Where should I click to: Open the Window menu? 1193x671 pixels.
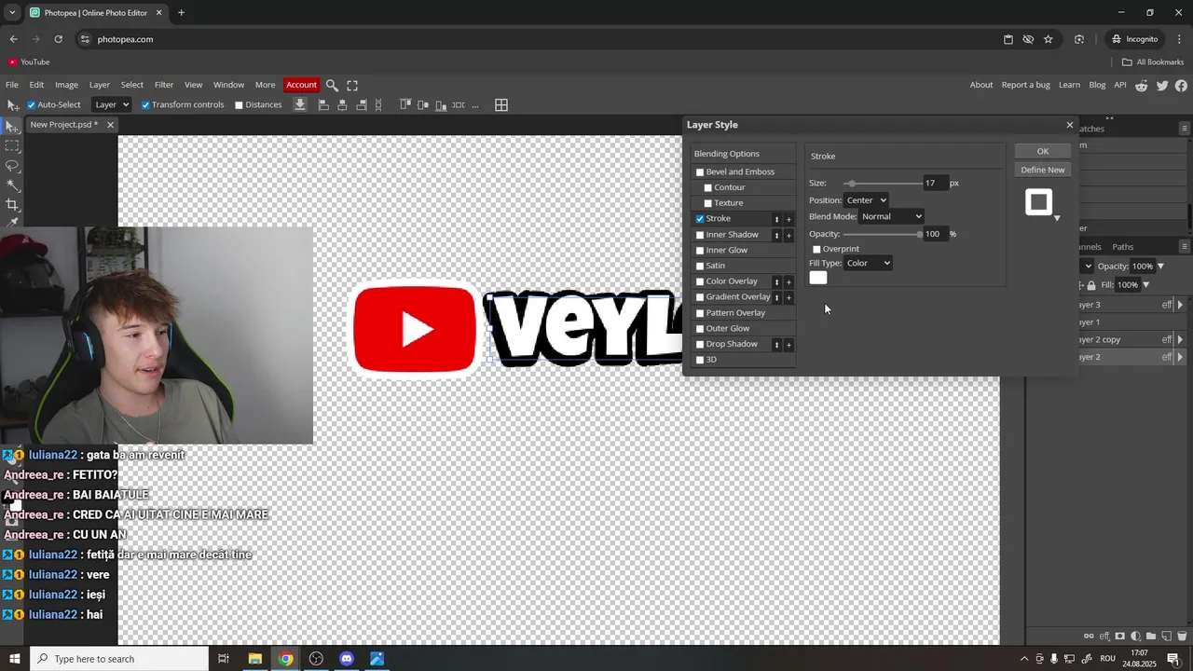point(228,85)
